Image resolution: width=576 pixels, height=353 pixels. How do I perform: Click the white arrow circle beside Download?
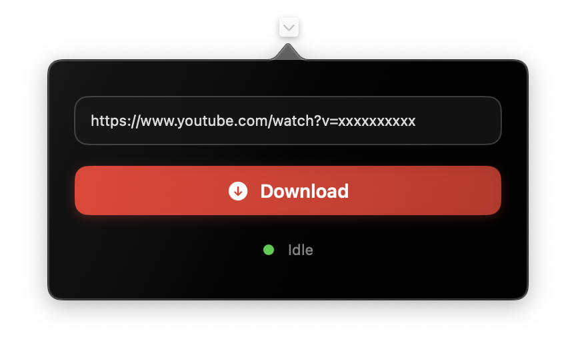[238, 190]
